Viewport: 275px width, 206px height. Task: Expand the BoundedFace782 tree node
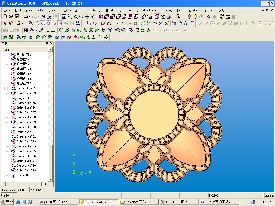point(6,89)
